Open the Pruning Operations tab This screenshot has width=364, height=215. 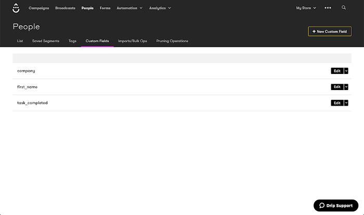coord(172,41)
